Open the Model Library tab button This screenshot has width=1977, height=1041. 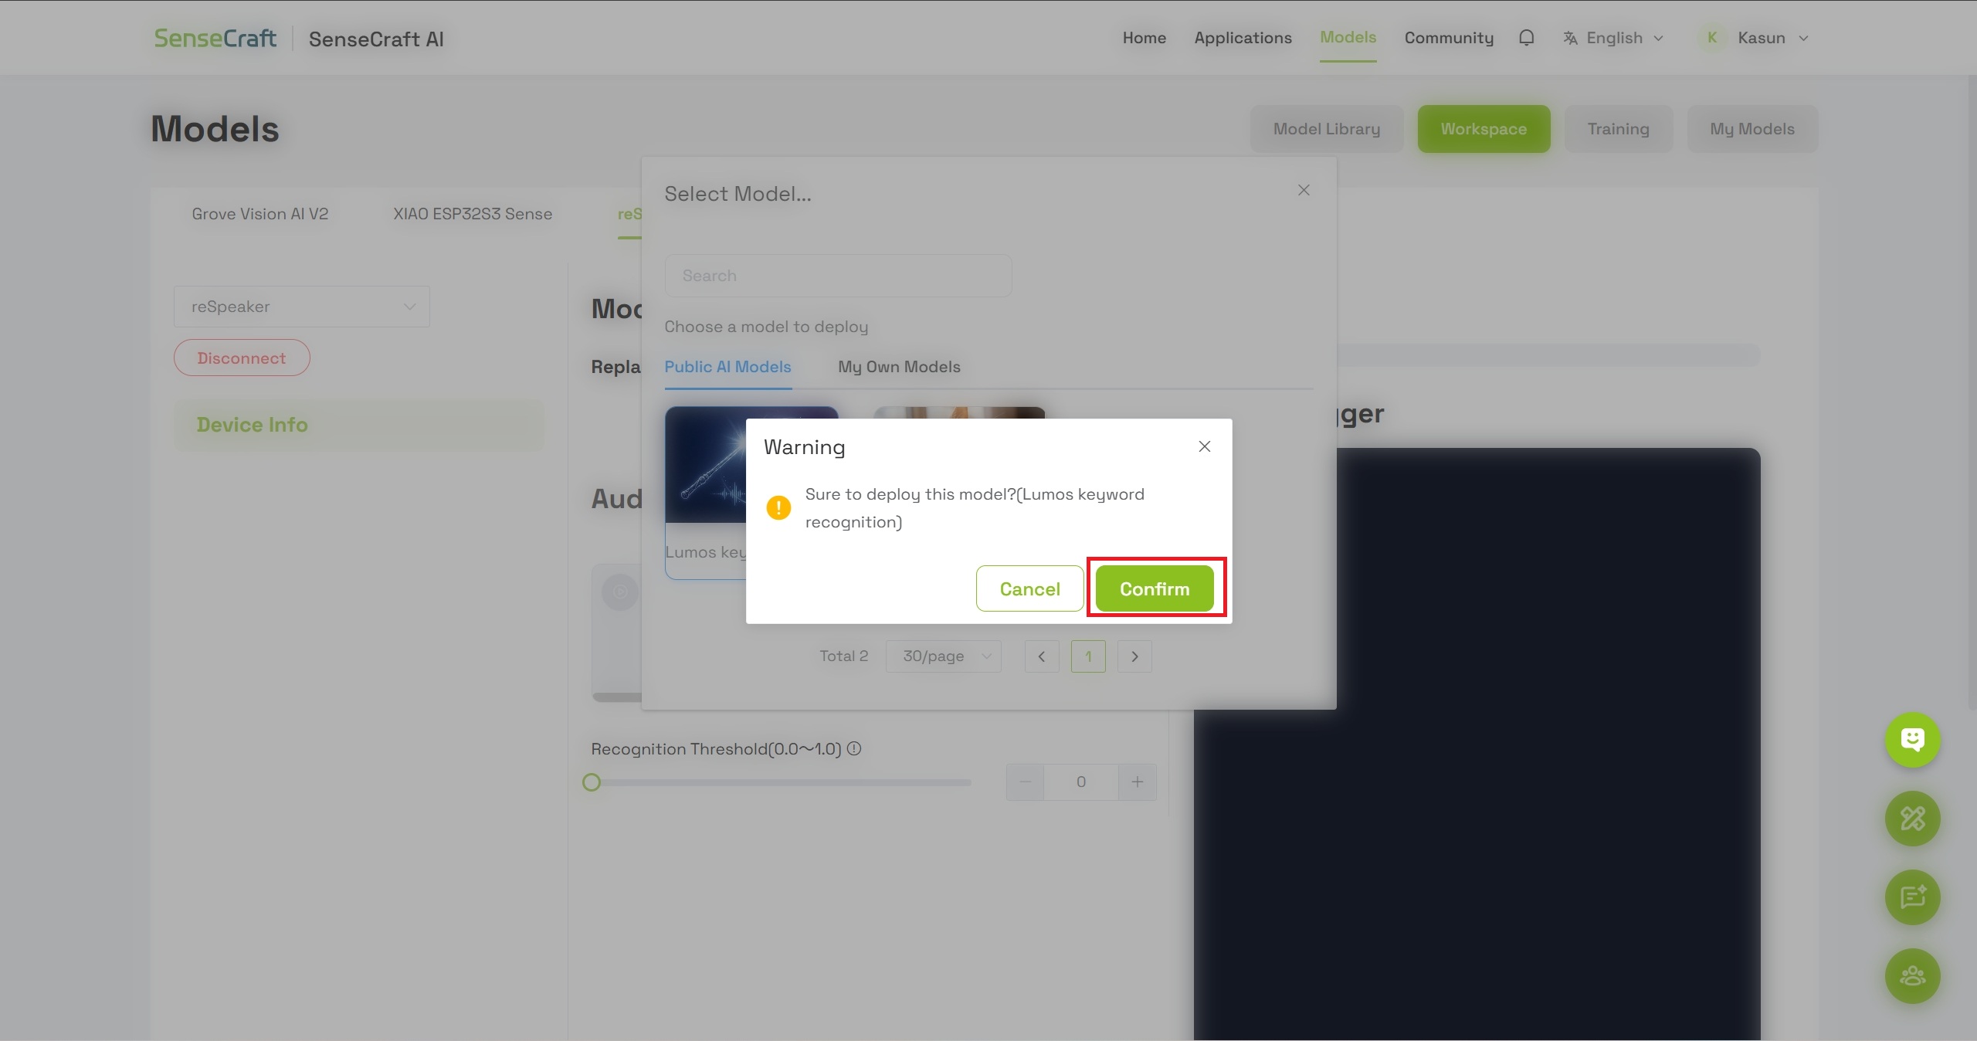[x=1327, y=129]
